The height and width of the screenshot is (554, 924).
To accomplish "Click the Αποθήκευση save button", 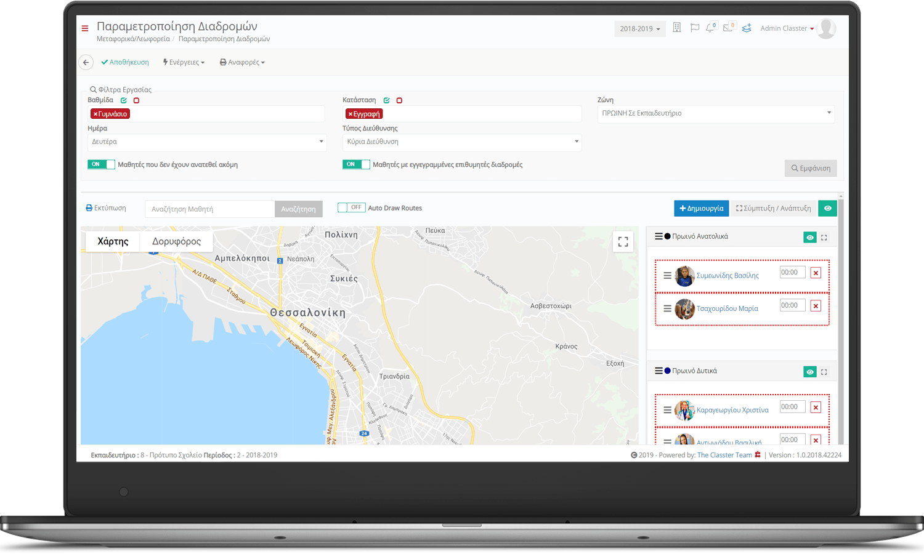I will pos(125,62).
